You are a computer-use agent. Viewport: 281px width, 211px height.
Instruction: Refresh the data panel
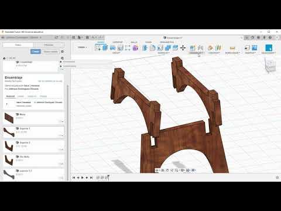(x=56, y=38)
